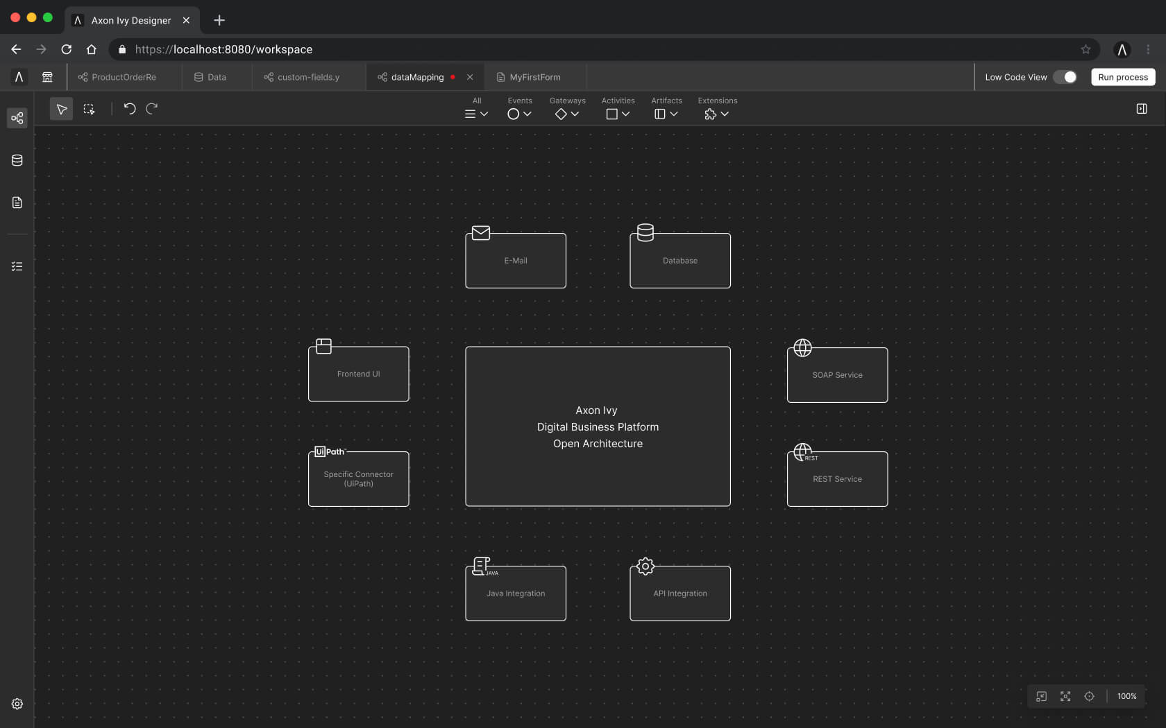Open the form document sidebar icon

point(17,202)
